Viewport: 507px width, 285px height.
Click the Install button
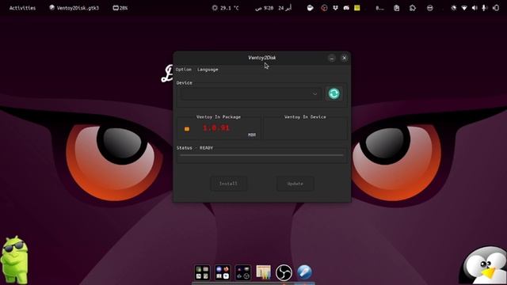tap(229, 184)
